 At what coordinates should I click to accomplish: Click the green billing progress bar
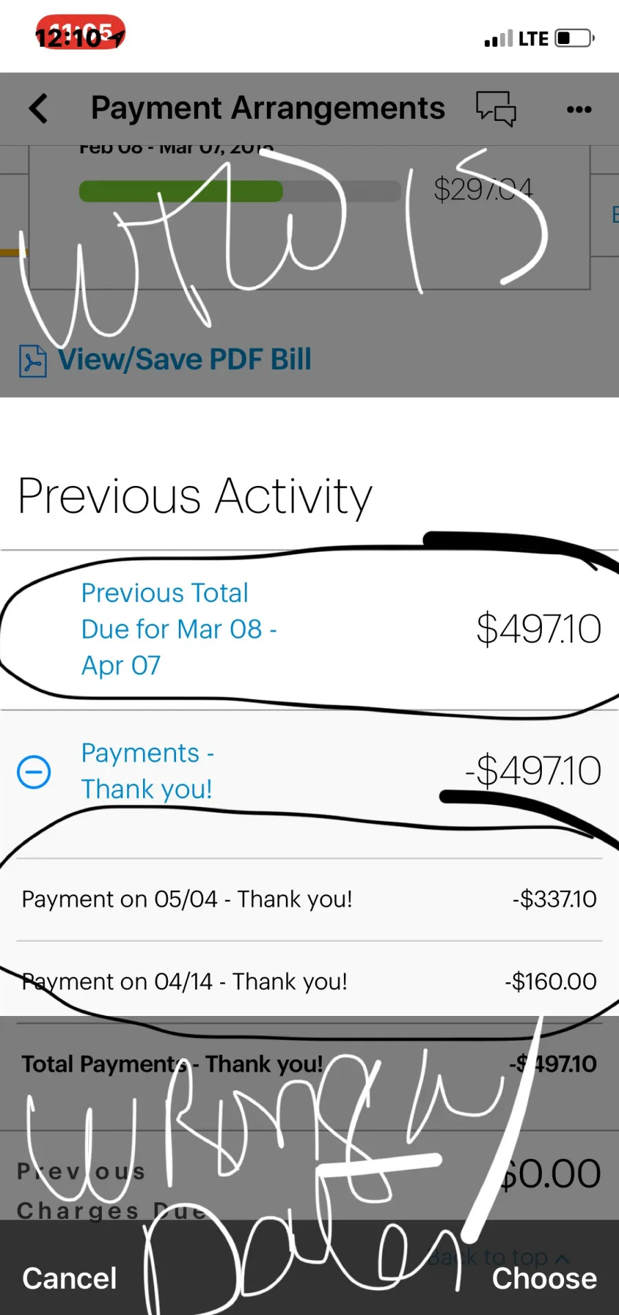coord(181,191)
